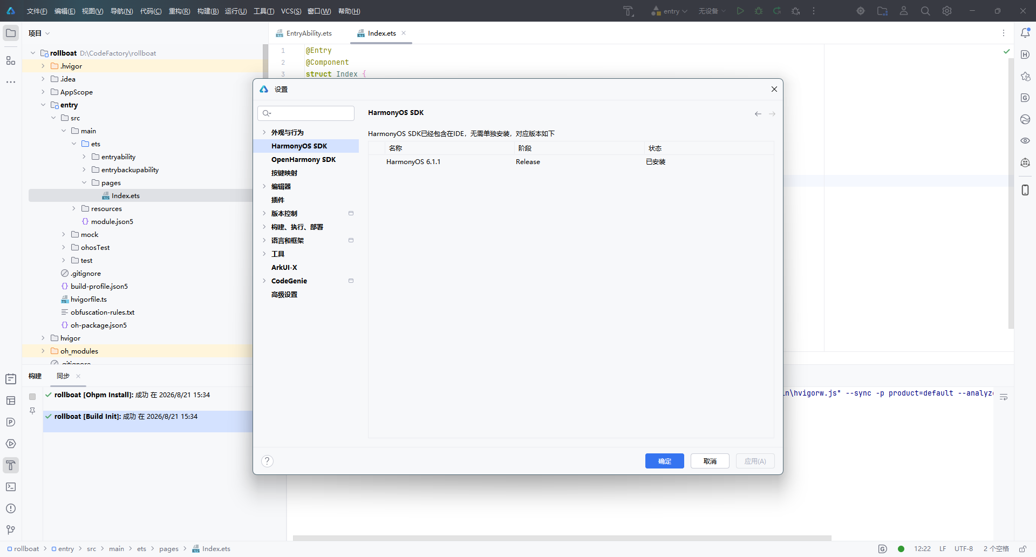Image resolution: width=1036 pixels, height=557 pixels.
Task: Click the build output horizontal scrollbar
Action: 562,538
